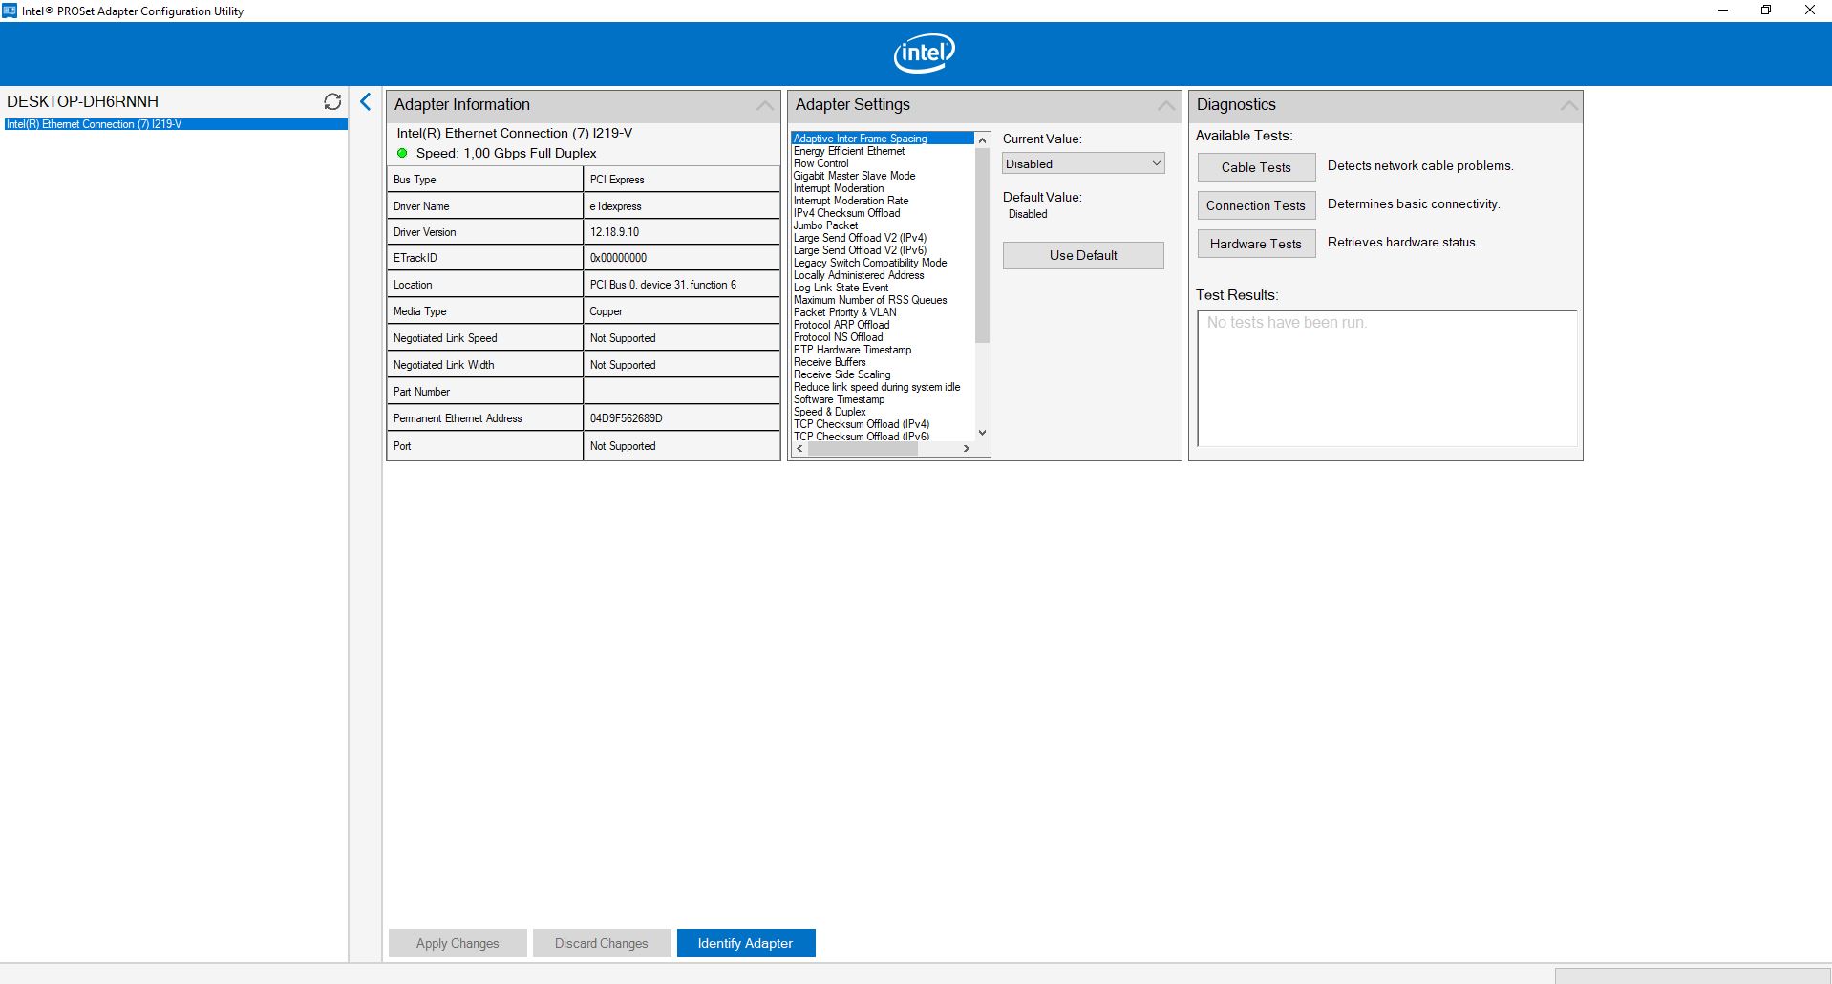Run Connection Tests
1832x984 pixels.
coord(1255,205)
